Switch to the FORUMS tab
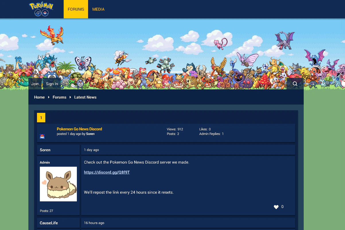345x230 pixels. tap(75, 9)
